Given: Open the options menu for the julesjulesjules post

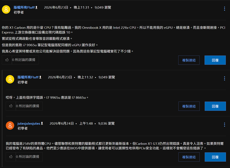Looking at the screenshot, I should (x=224, y=125).
